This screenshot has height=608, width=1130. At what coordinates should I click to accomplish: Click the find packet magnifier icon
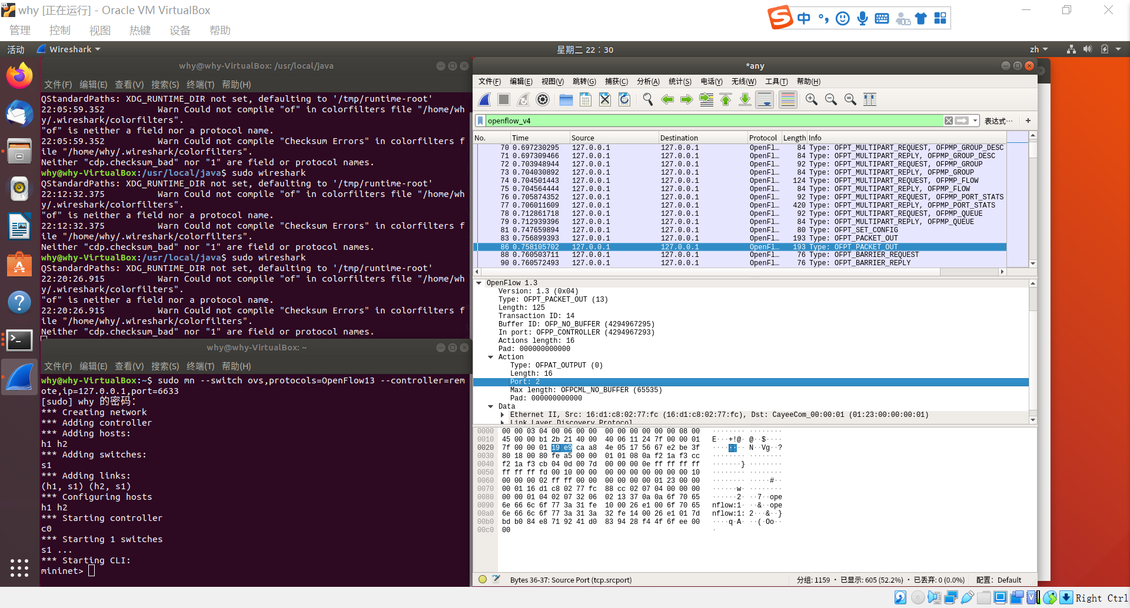(x=648, y=100)
